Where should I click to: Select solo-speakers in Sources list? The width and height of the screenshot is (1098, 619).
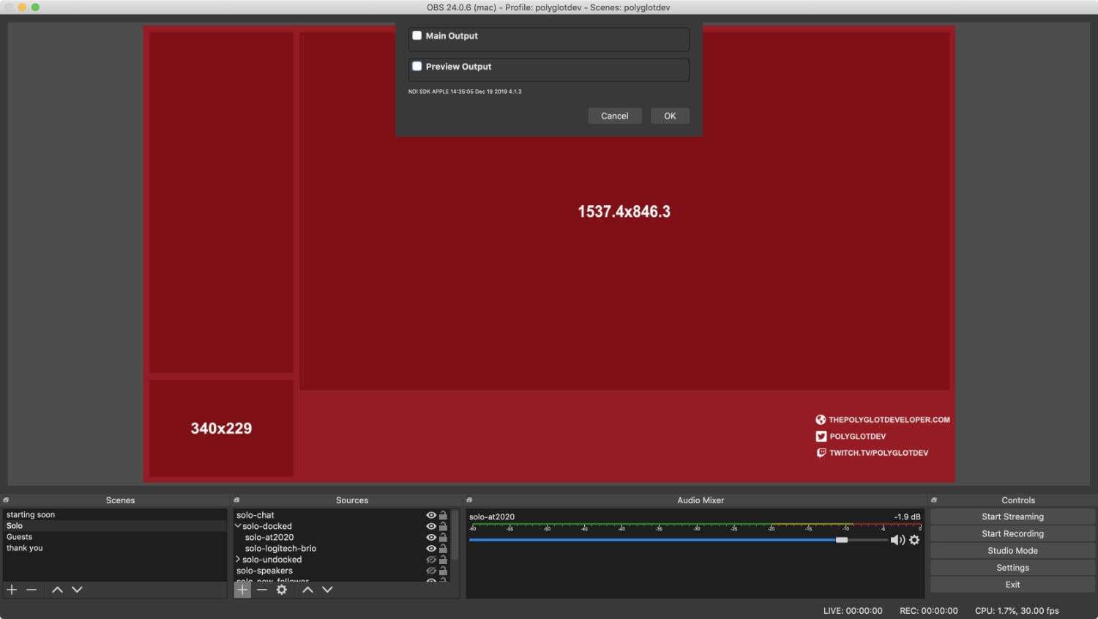click(264, 571)
